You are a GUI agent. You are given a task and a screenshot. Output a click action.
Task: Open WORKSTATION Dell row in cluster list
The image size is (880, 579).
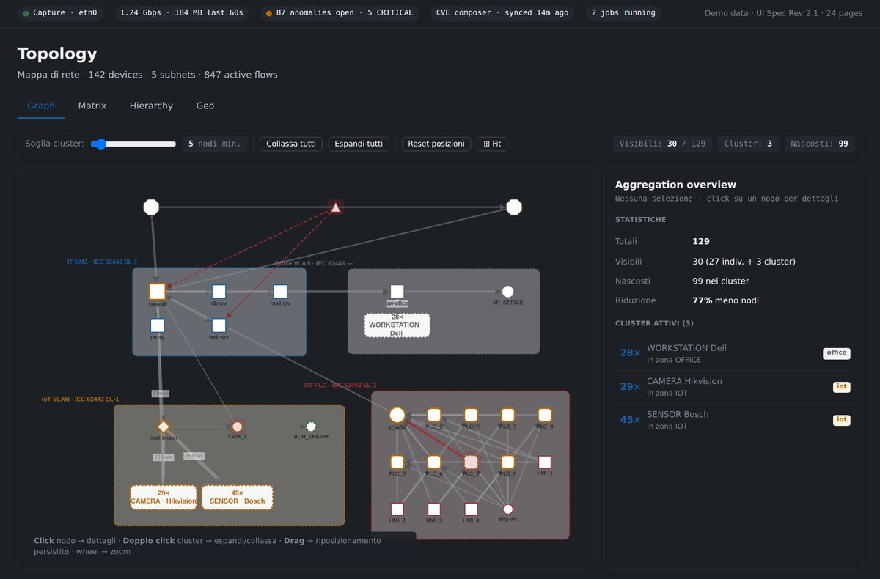click(733, 353)
